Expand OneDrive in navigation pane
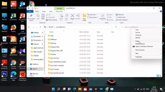Image resolution: width=165 pixels, height=92 pixels. click(x=28, y=64)
